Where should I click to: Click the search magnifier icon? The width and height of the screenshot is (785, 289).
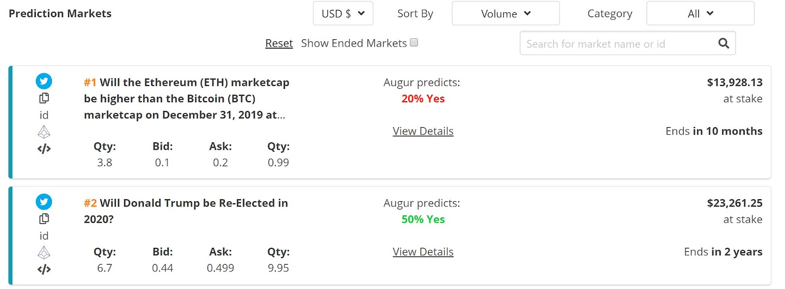[x=723, y=43]
